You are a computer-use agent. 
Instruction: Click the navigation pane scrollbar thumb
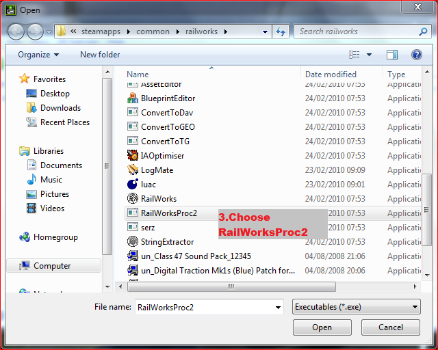pyautogui.click(x=107, y=166)
